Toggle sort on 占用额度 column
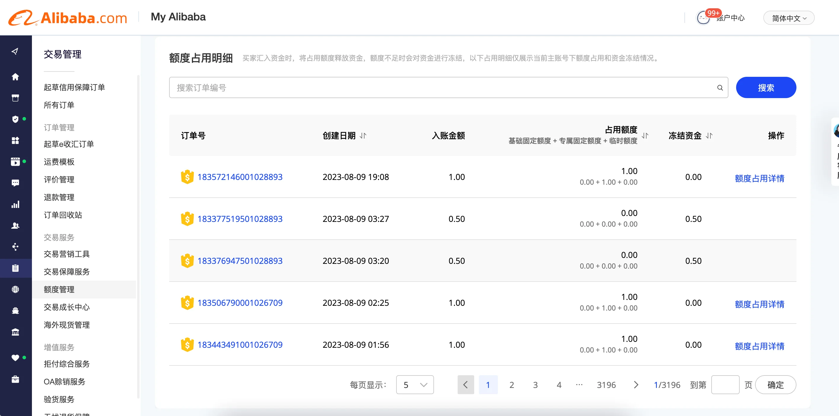Image resolution: width=839 pixels, height=416 pixels. (x=645, y=136)
